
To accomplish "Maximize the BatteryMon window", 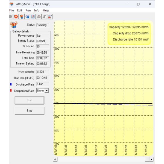I will pyautogui.click(x=138, y=4).
